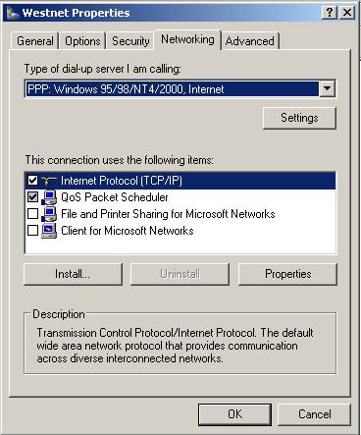Image resolution: width=361 pixels, height=435 pixels.
Task: Click the Settings button
Action: (299, 118)
